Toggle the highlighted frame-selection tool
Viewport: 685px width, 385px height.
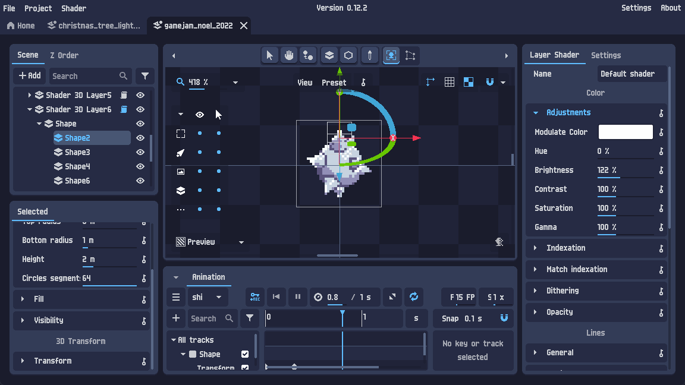click(391, 55)
